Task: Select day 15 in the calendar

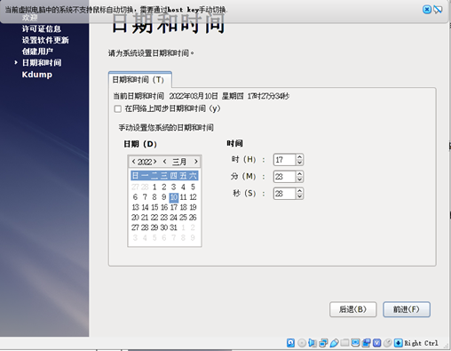Action: click(x=154, y=207)
